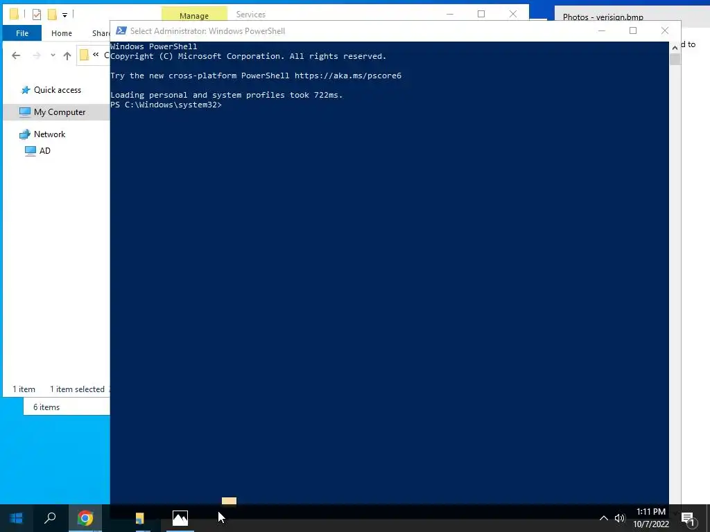
Task: Select Network in the navigation pane
Action: [49, 134]
